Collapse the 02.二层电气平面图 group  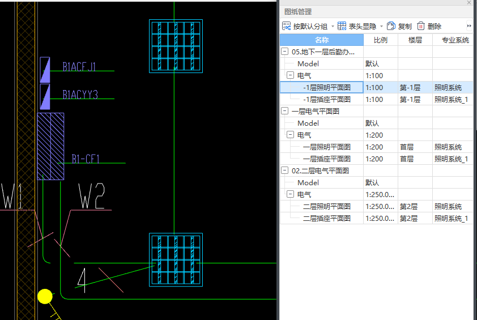pyautogui.click(x=284, y=170)
